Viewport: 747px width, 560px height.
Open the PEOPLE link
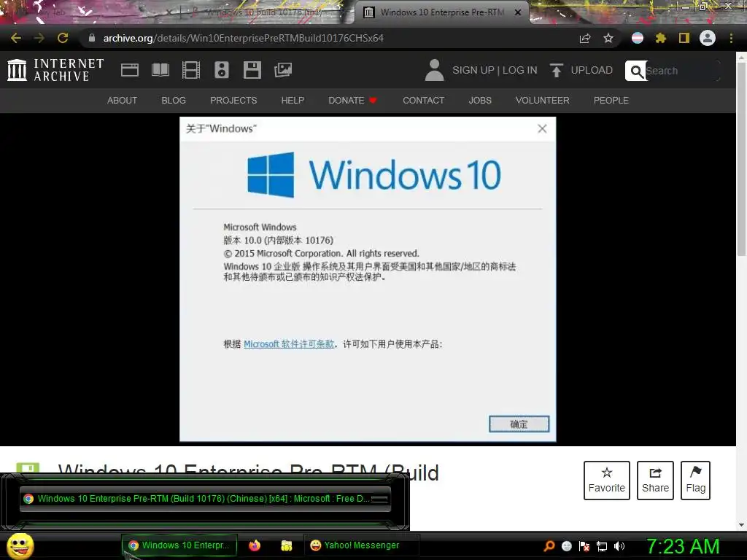click(x=611, y=101)
